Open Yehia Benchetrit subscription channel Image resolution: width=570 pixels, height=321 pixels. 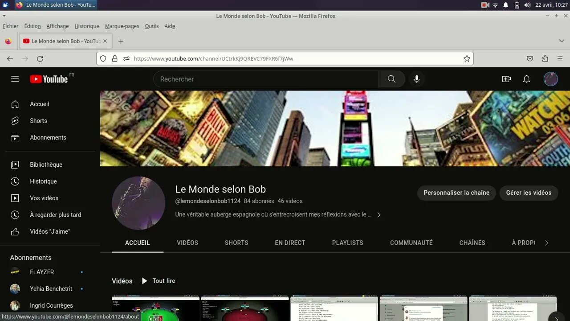50,289
